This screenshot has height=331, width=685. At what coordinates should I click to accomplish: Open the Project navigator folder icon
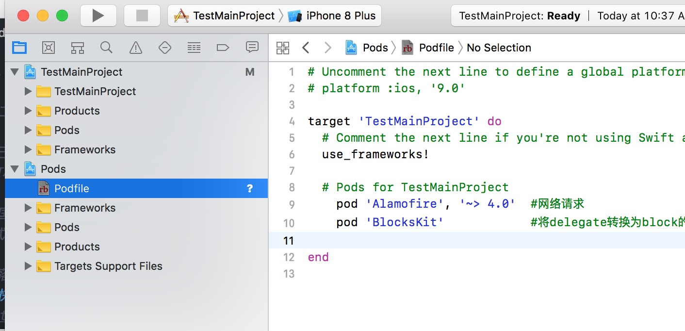[19, 48]
